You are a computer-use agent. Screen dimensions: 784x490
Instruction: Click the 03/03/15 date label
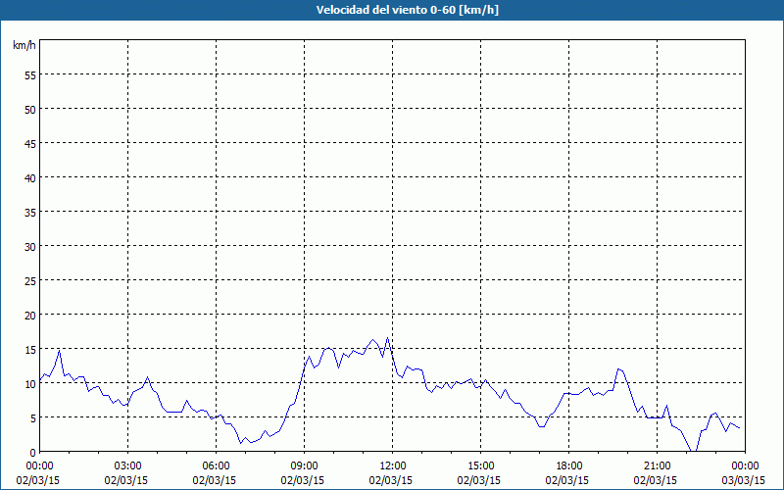tap(743, 480)
